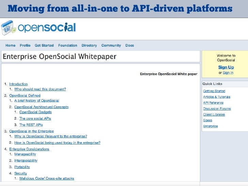Jump to the Introduction section

[18, 84]
